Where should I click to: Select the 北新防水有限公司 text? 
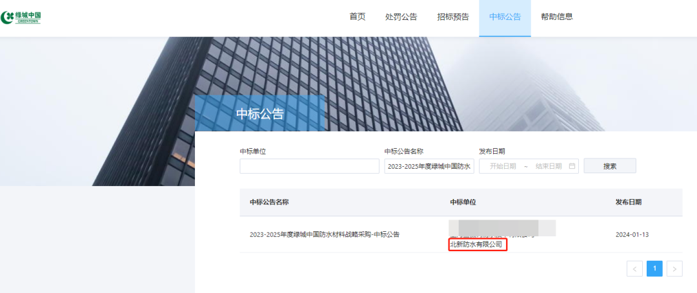click(x=476, y=244)
